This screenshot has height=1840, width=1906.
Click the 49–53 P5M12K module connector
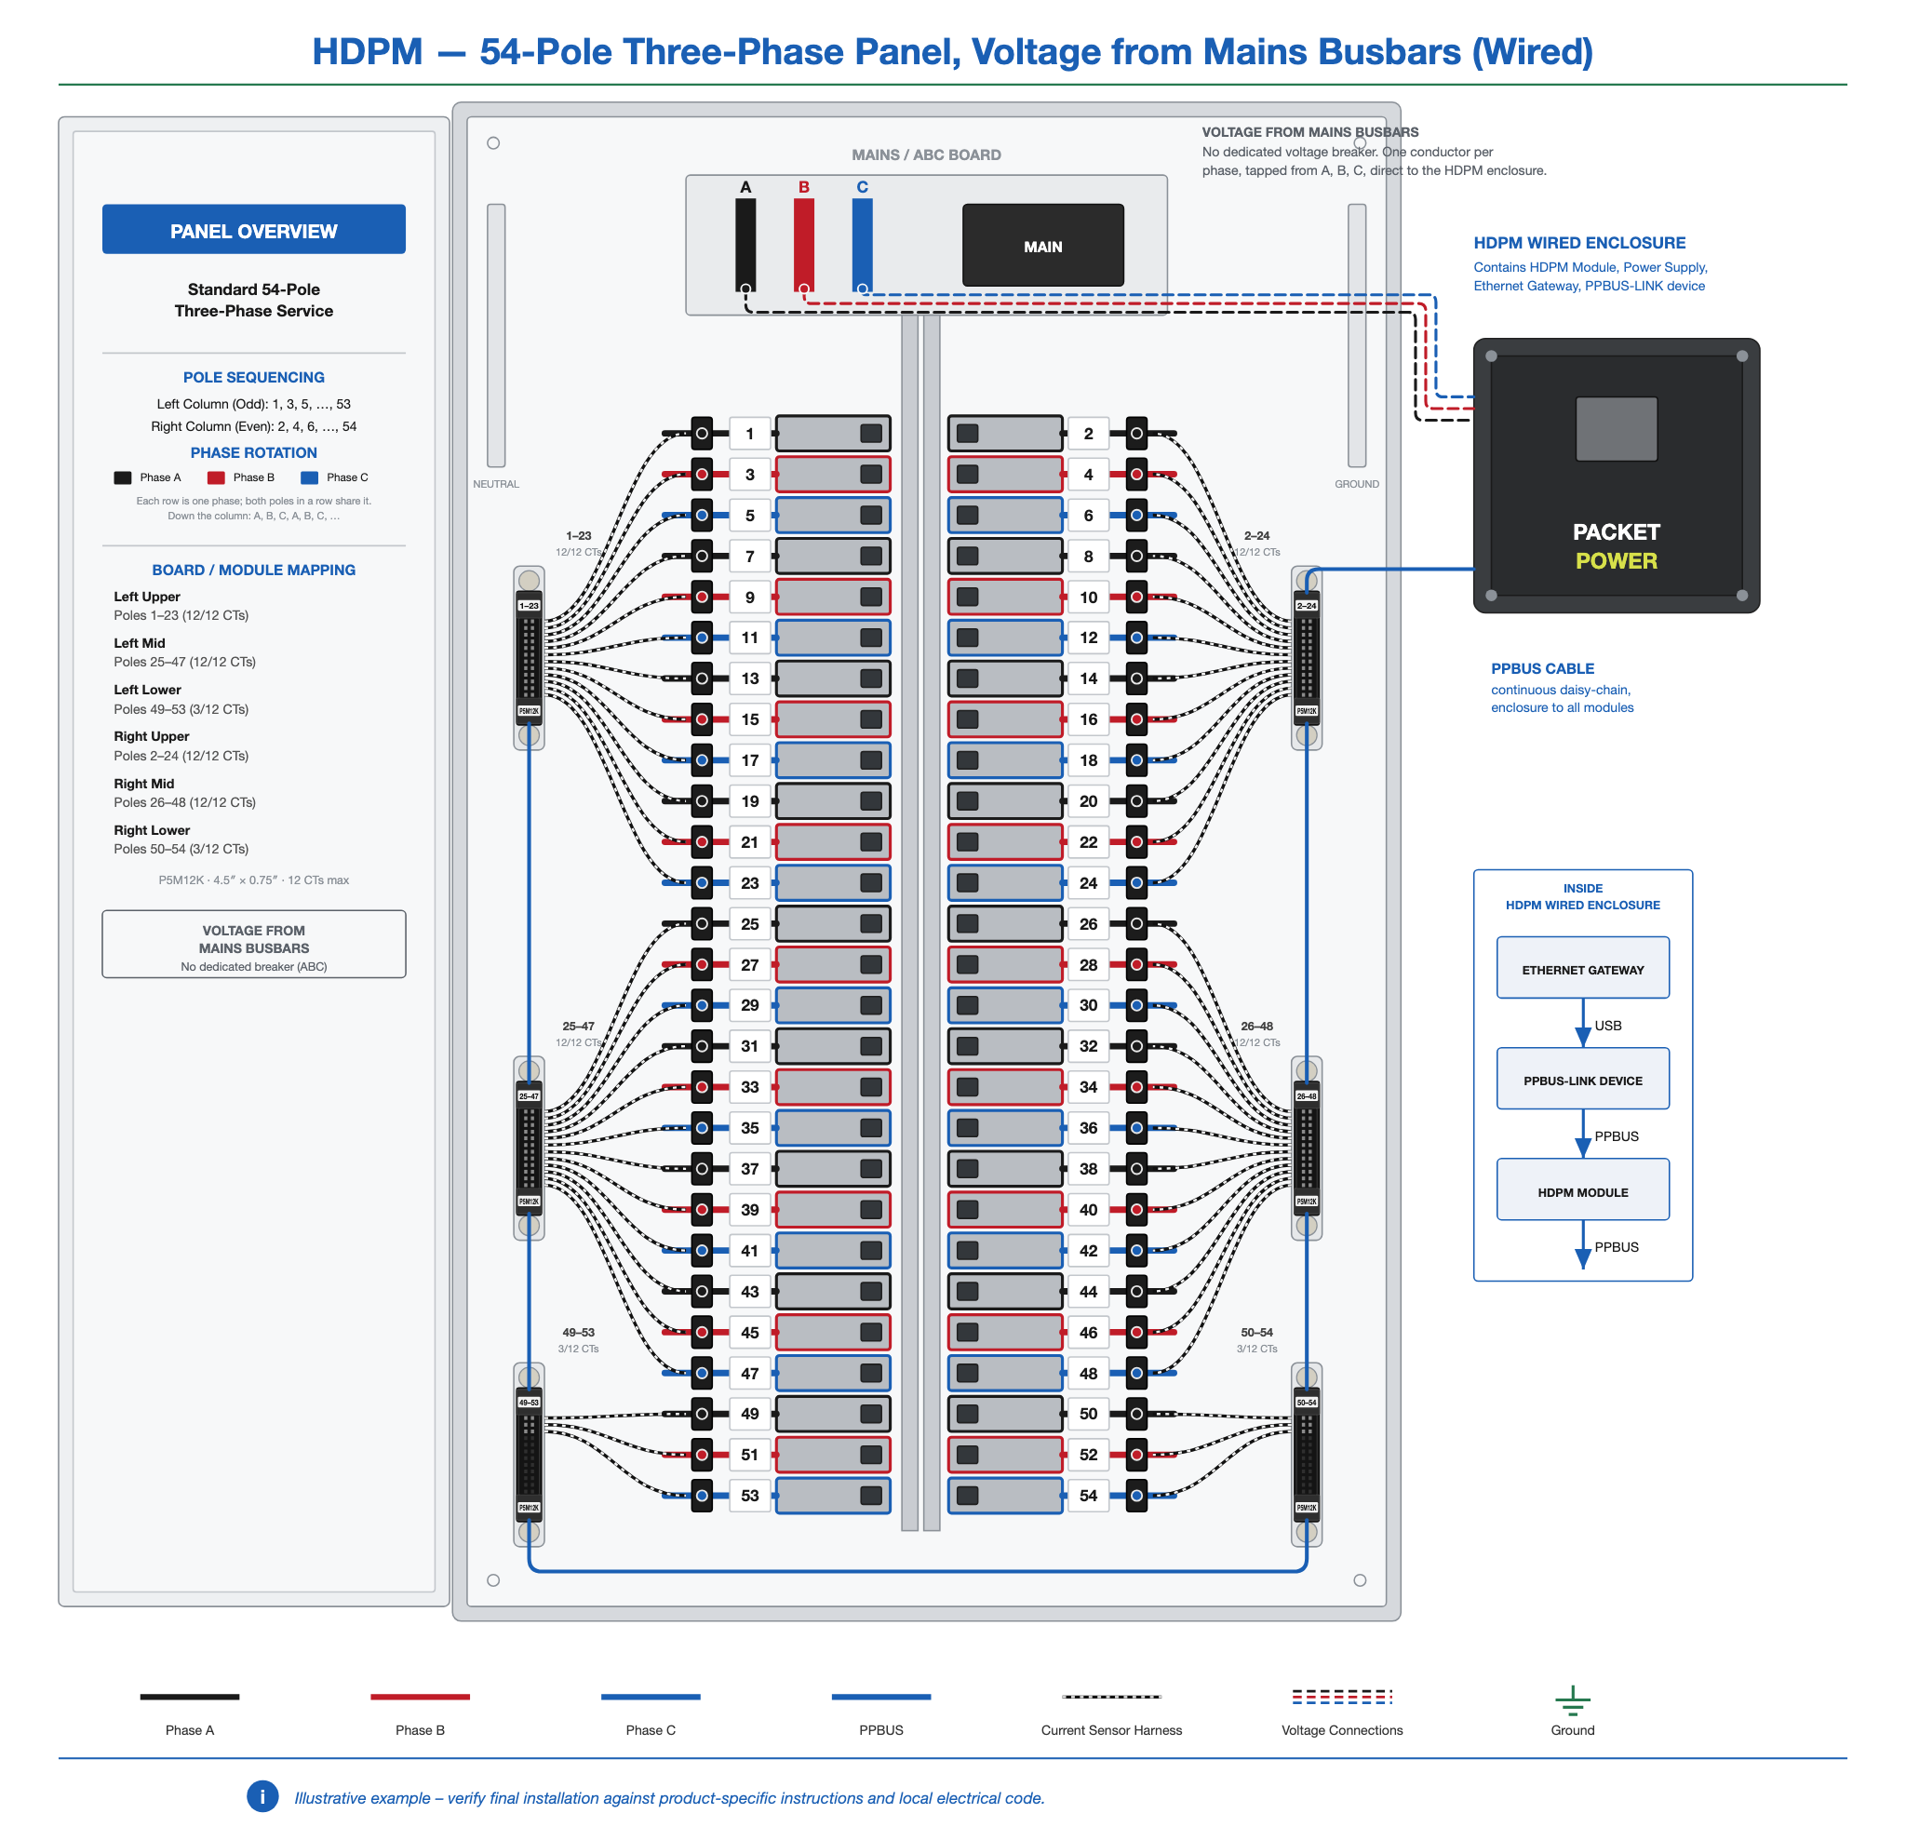pos(529,1455)
